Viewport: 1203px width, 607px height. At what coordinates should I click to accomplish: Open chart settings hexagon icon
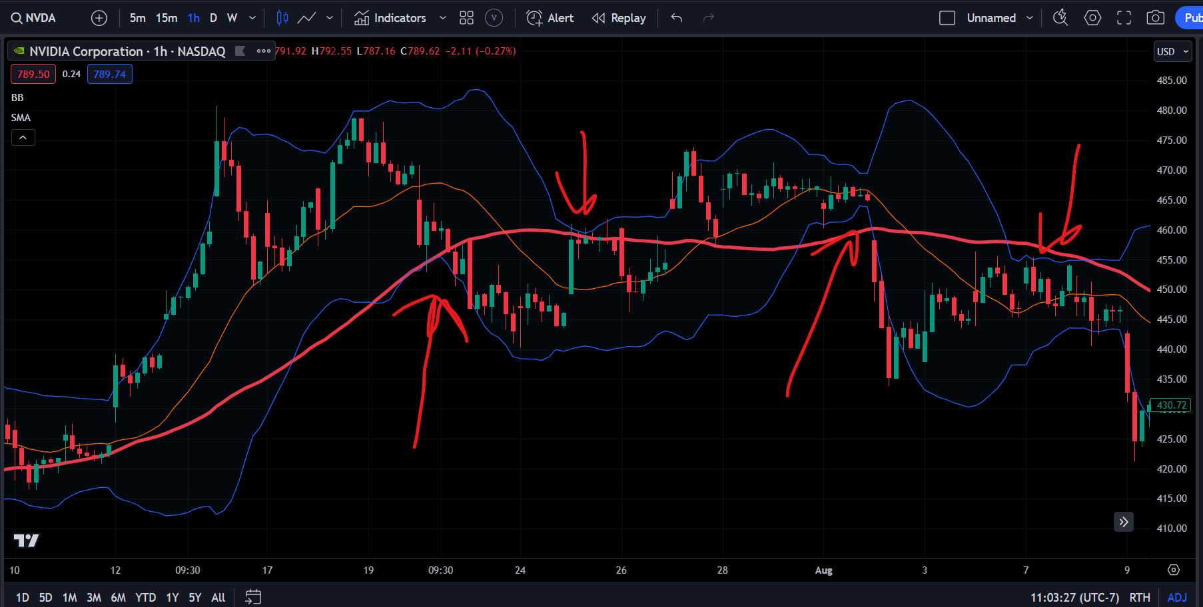1093,18
